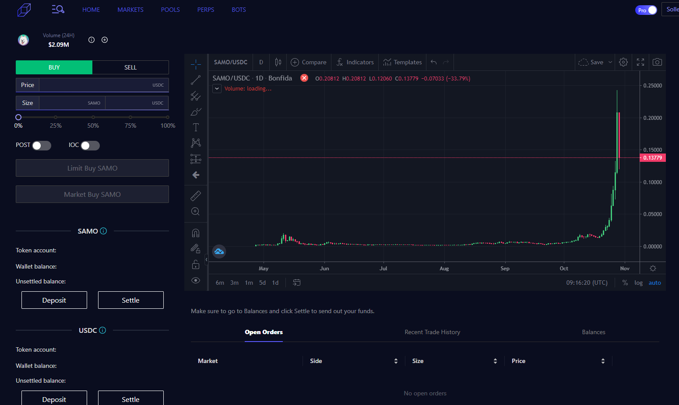Open the Indicators dialog
The width and height of the screenshot is (679, 405).
[355, 62]
